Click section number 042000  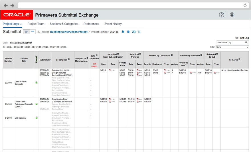coord(8,118)
